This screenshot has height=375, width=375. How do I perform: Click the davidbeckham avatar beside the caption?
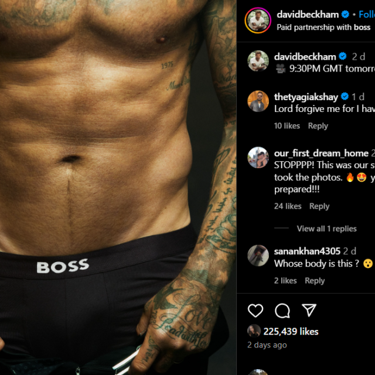pos(258,61)
